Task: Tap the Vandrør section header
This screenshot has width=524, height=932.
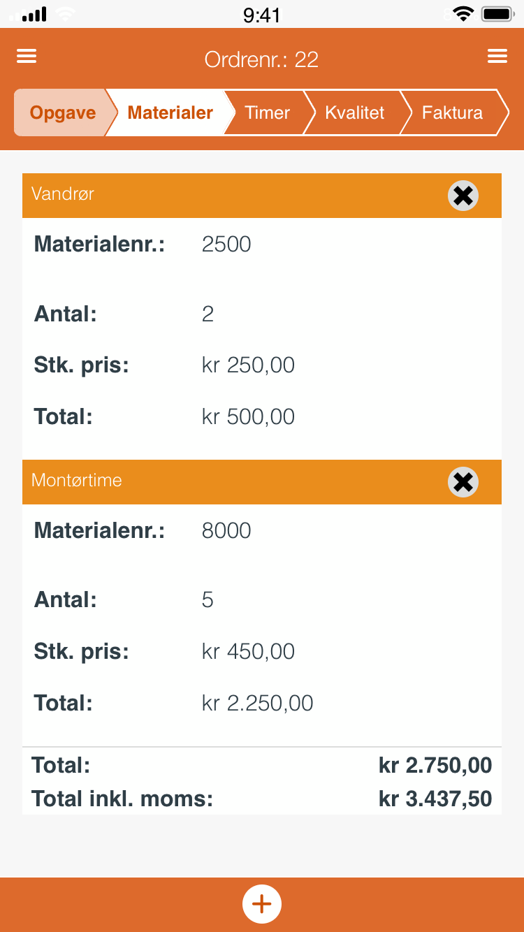Action: pyautogui.click(x=210, y=195)
